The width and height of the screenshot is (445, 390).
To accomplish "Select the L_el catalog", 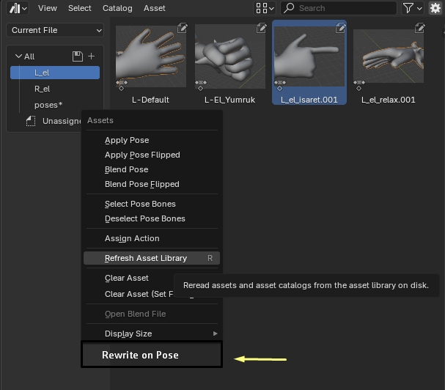I will coord(55,73).
